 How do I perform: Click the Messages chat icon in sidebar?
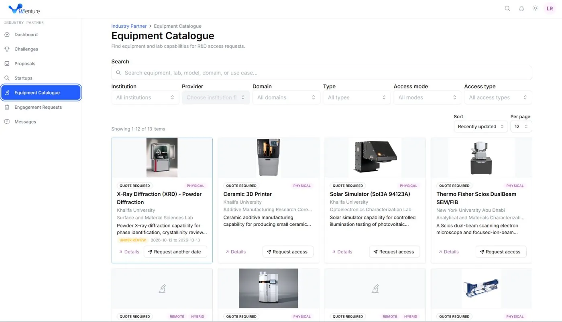pos(7,122)
